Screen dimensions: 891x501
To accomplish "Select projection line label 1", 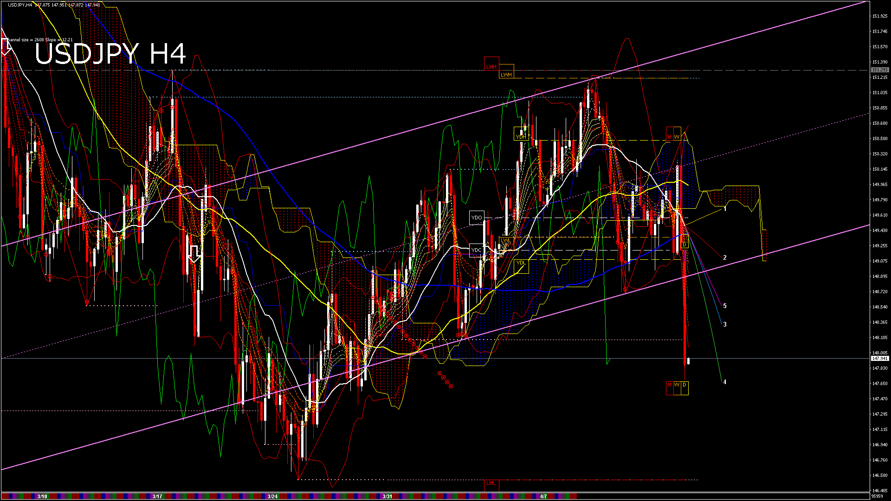I will coord(725,209).
